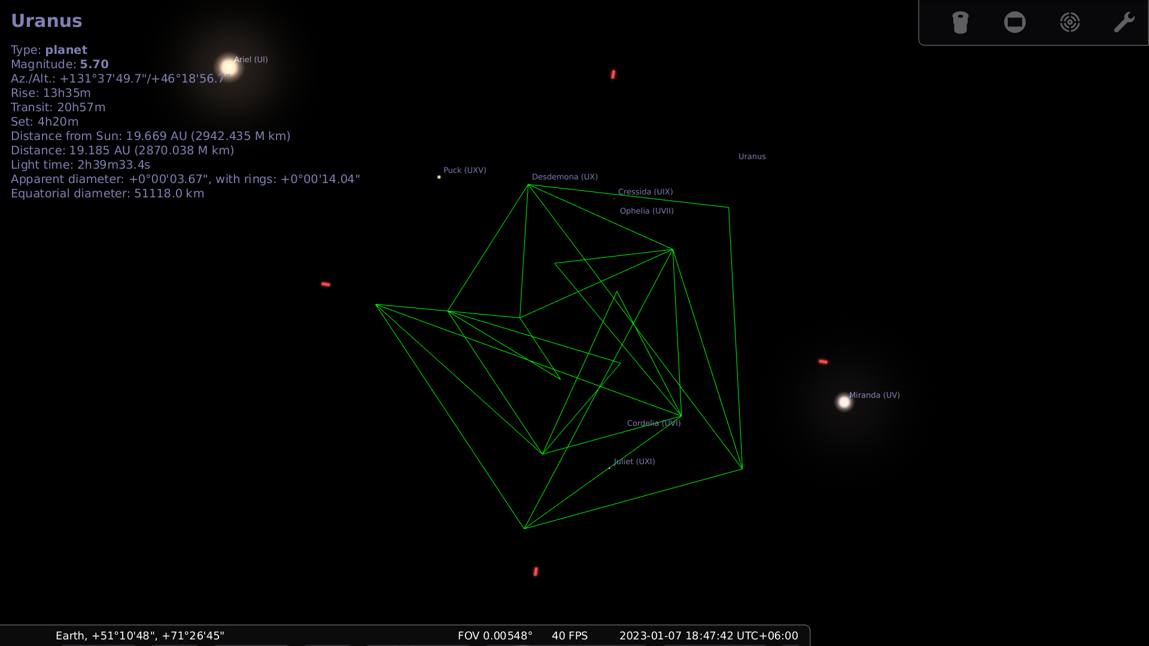
Task: Click the FOV 0.00548° status display
Action: click(495, 636)
